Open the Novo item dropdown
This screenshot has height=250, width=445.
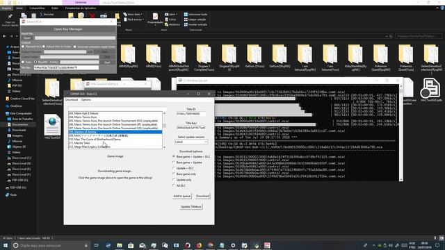click(133, 14)
